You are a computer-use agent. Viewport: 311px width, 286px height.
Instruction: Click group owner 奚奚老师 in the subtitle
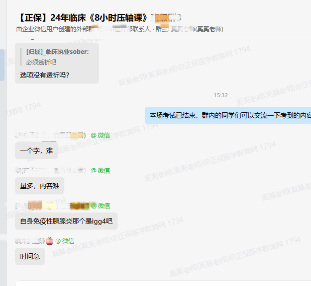coord(197,29)
